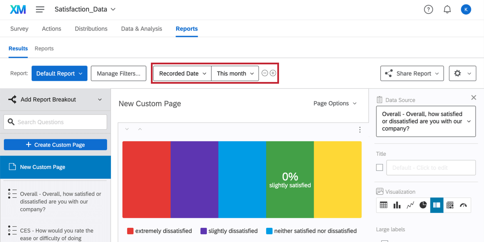Switch to the Data & Analysis tab
Viewport: 484px width, 242px height.
point(141,29)
